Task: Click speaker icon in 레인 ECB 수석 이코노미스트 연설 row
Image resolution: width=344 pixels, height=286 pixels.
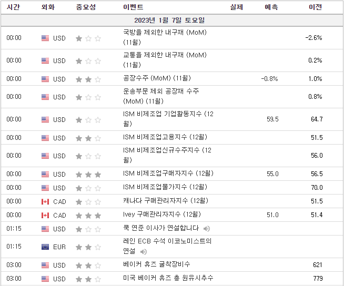Action: click(x=143, y=252)
